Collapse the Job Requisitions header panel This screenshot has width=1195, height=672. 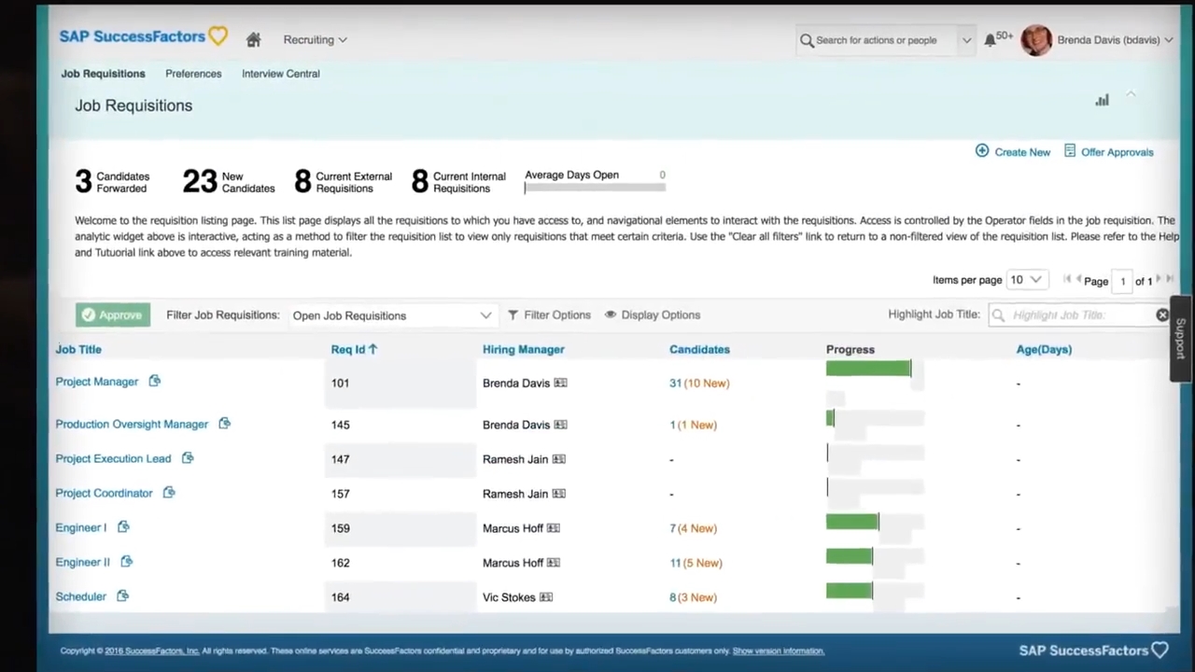(1131, 95)
